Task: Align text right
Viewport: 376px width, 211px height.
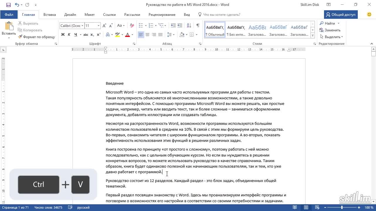Action: [x=154, y=35]
